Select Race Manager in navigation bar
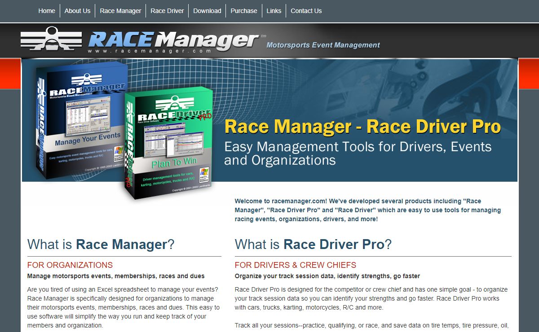The width and height of the screenshot is (539, 332). point(120,11)
